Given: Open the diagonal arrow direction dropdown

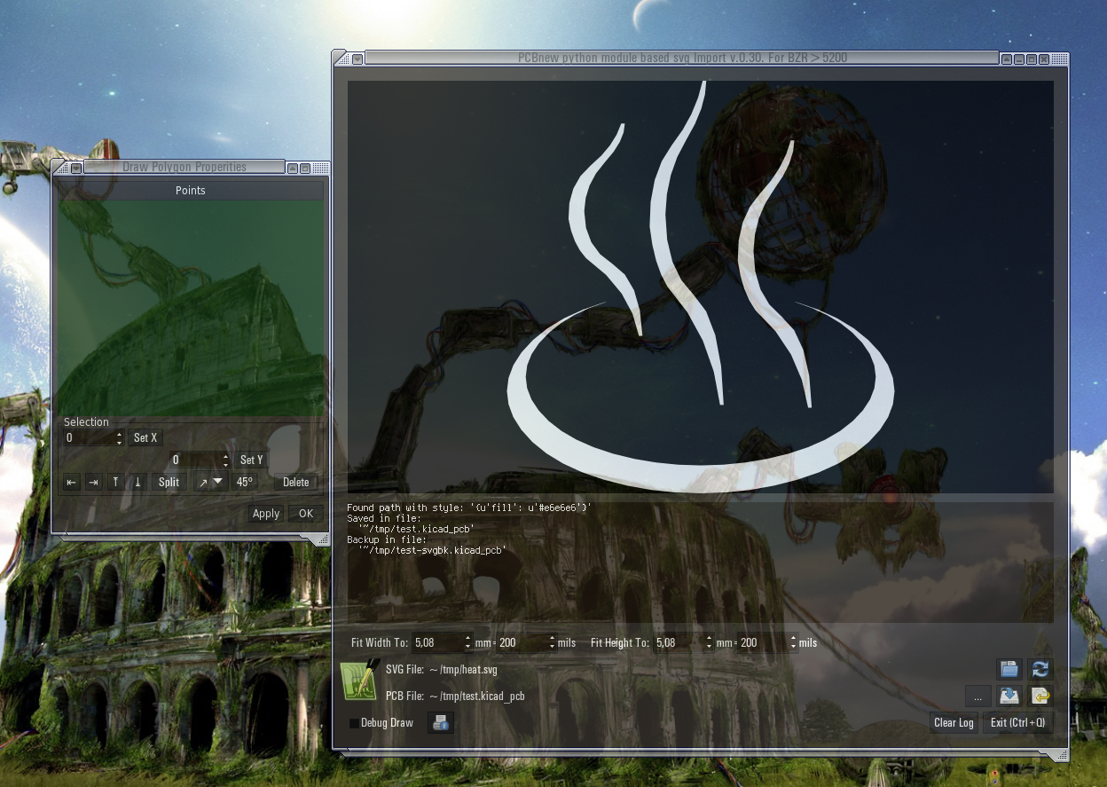Looking at the screenshot, I should tap(211, 483).
